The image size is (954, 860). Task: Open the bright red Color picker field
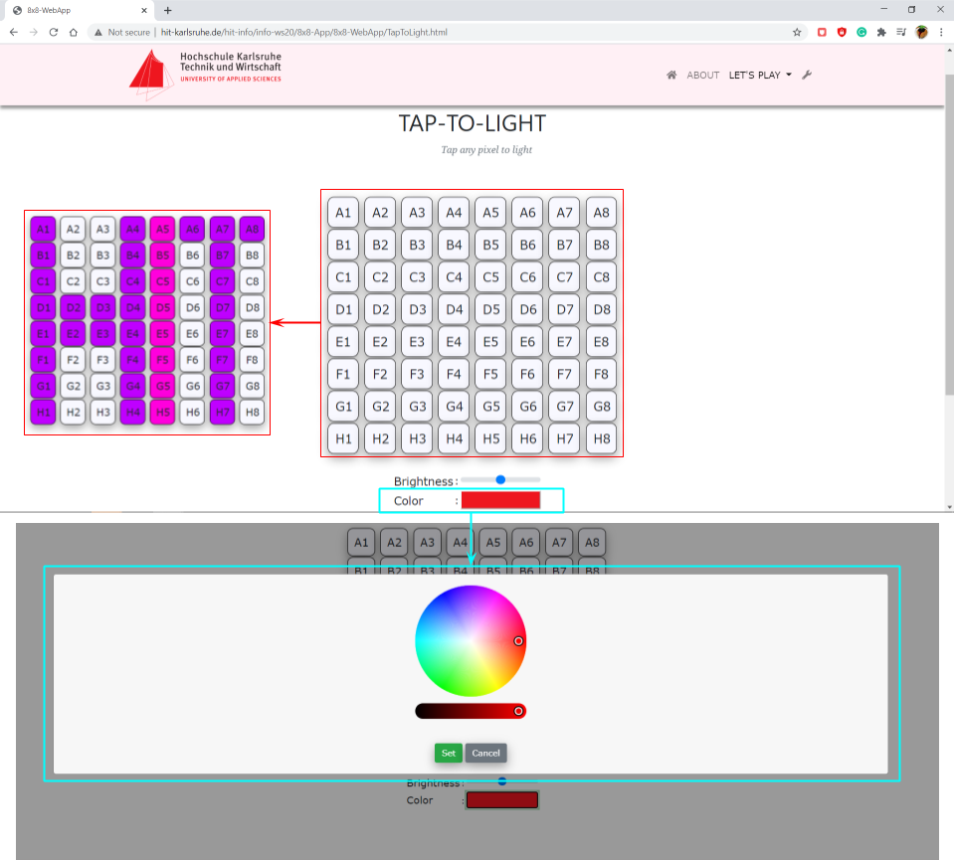tap(500, 500)
